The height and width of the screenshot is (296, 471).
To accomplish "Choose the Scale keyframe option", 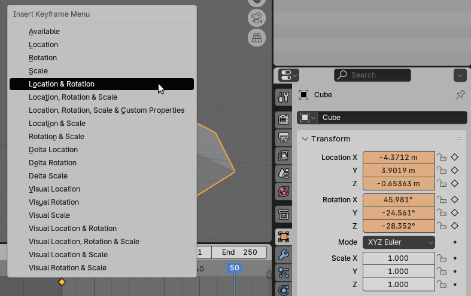I will [102, 71].
